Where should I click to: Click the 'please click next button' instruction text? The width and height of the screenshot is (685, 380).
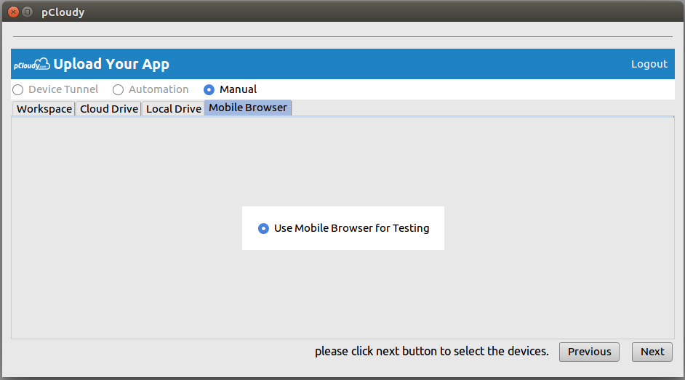coord(432,351)
